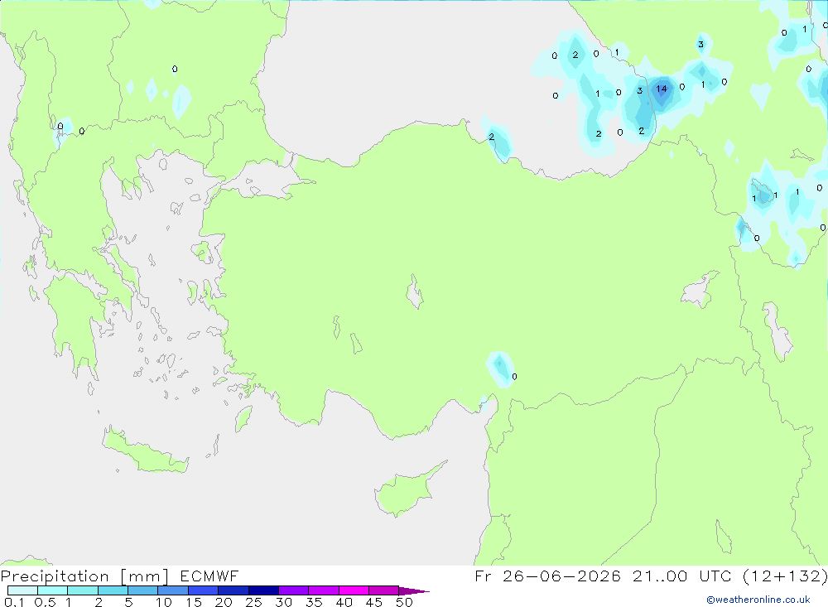Select the 30–35 mm violet legend swatch
The image size is (828, 607).
294,590
